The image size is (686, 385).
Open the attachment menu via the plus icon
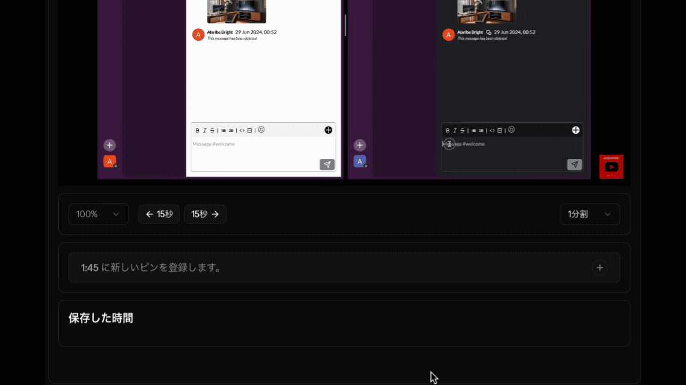[328, 130]
